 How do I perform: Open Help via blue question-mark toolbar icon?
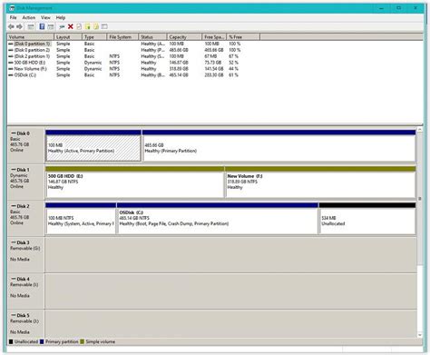coord(42,26)
